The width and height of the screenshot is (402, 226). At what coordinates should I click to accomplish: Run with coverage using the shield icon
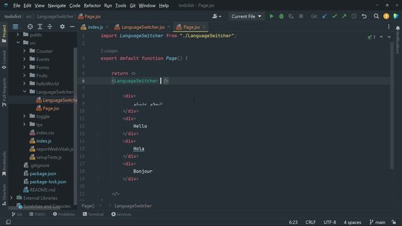291,16
